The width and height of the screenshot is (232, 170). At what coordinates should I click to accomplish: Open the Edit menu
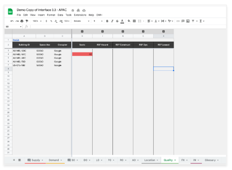coord(25,15)
